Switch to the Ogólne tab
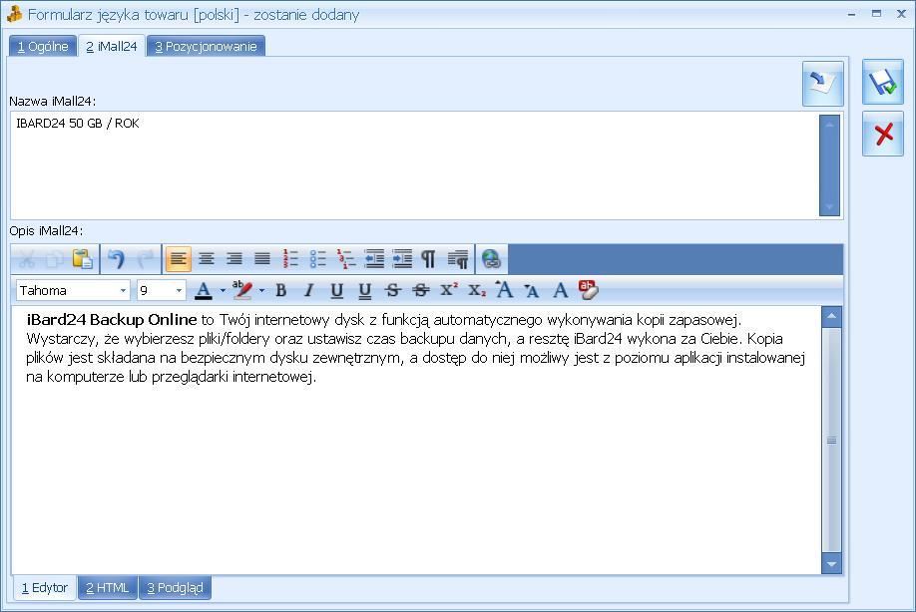 click(x=43, y=46)
